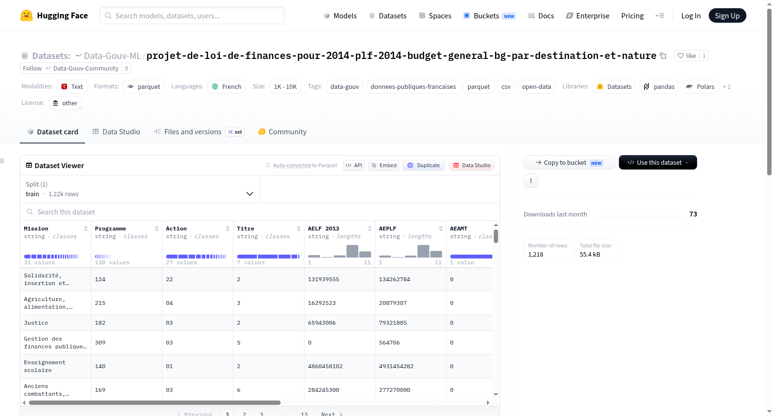Open Buckets in the top navigation
Screen dimensions: 773x416
[x=489, y=16]
